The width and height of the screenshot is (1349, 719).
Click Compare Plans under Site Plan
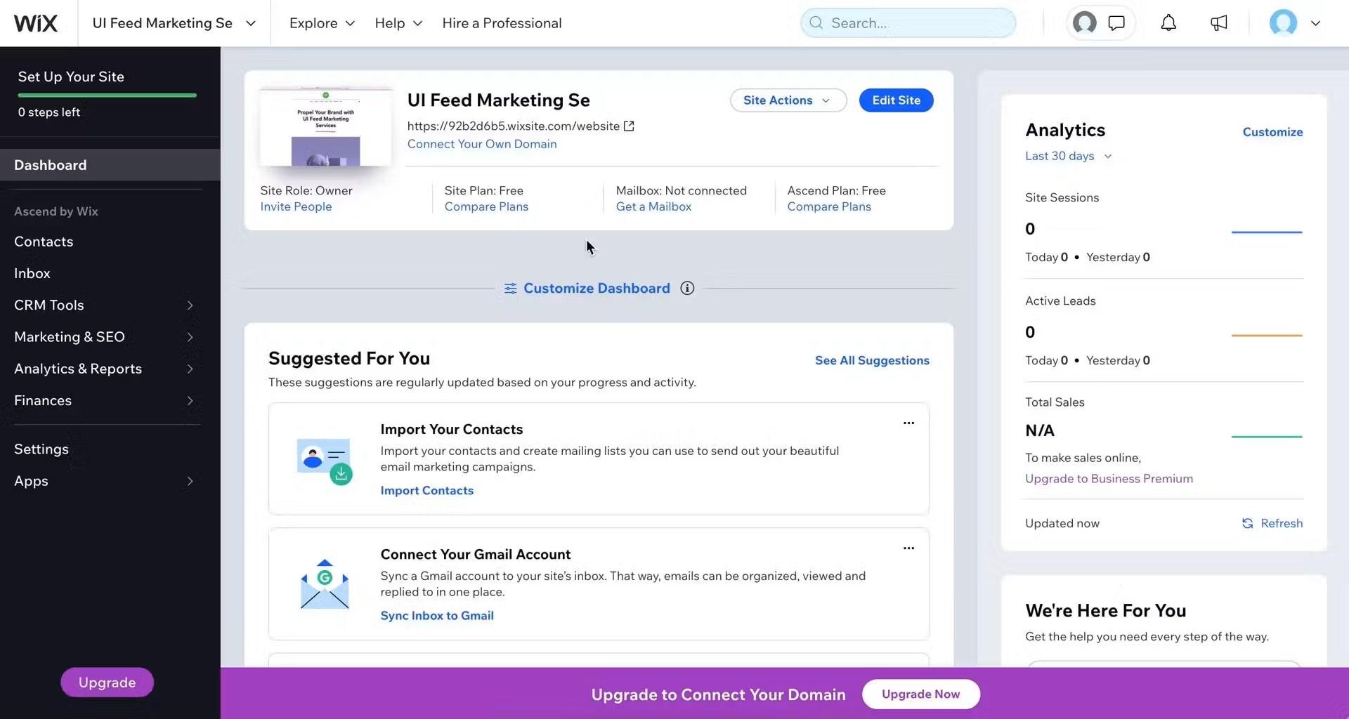486,206
